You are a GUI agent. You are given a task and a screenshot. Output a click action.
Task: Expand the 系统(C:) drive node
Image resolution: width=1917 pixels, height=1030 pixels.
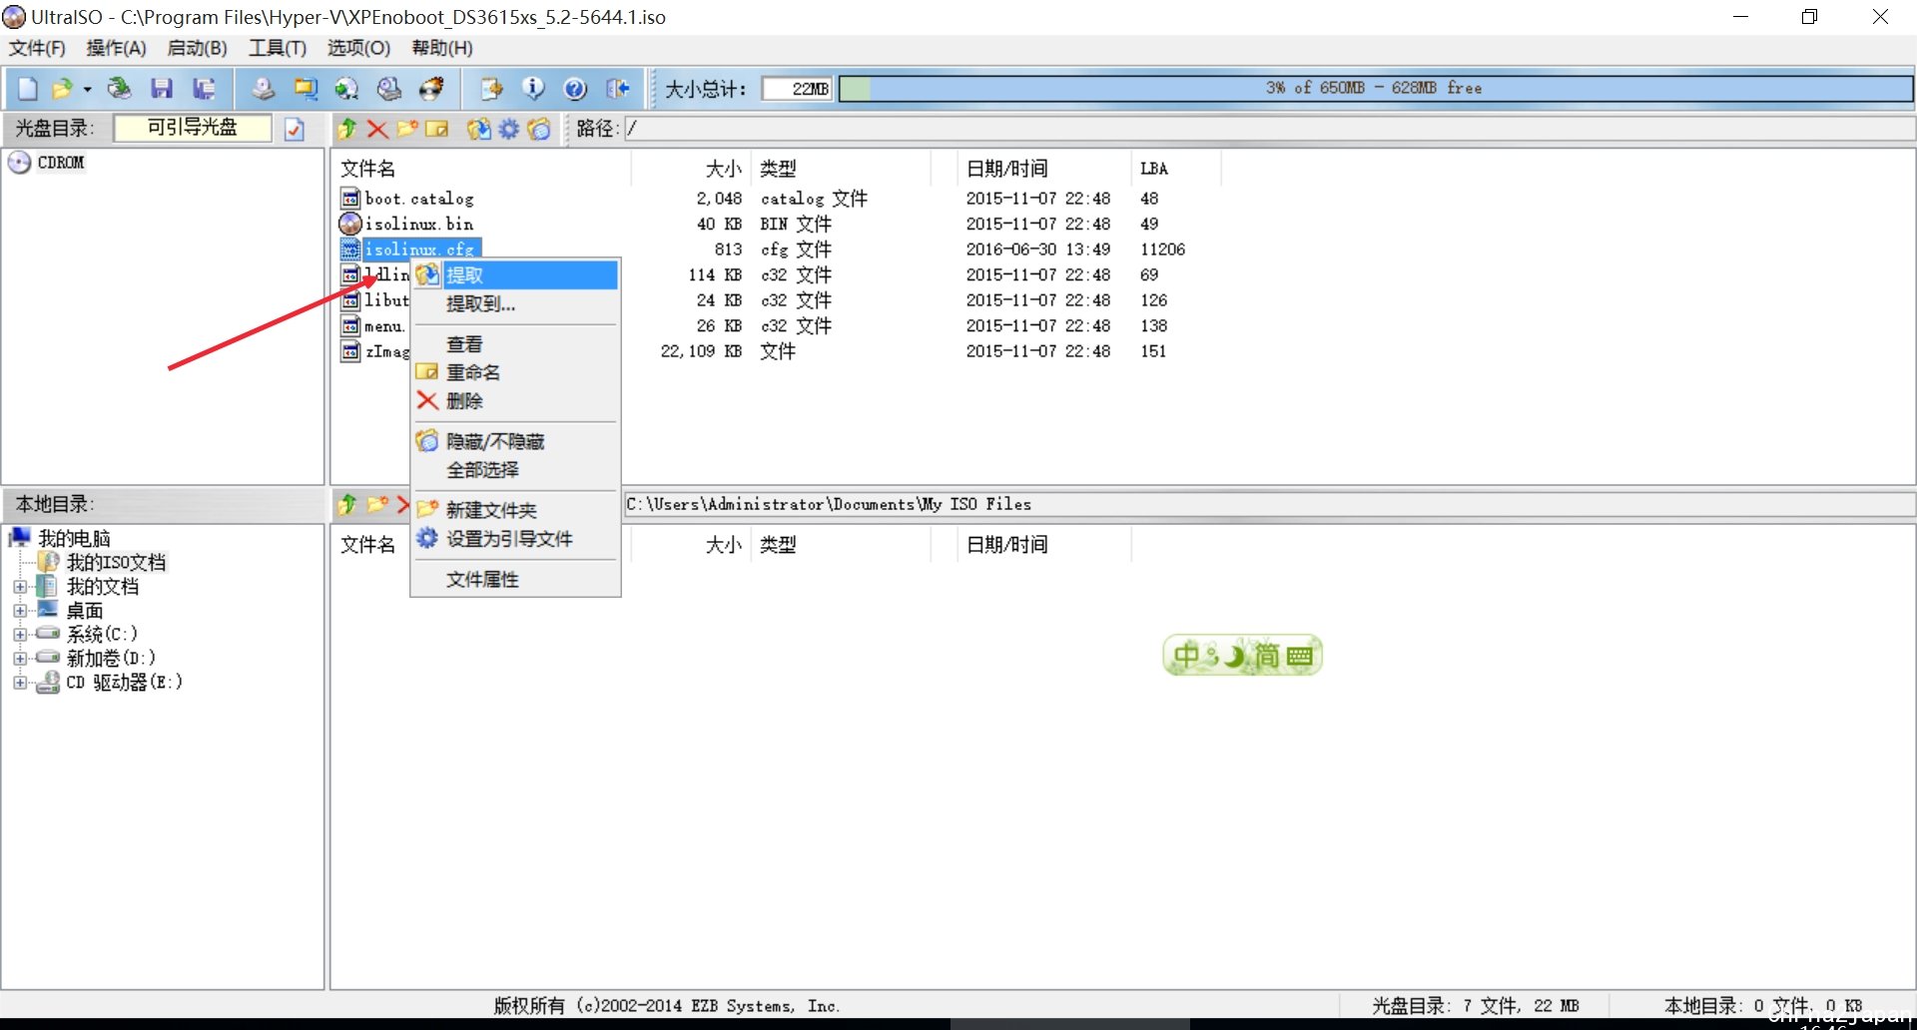[19, 635]
